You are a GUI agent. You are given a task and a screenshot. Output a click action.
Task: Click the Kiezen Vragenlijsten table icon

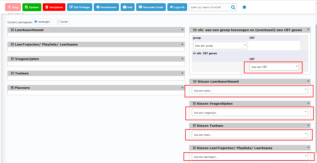click(194, 104)
